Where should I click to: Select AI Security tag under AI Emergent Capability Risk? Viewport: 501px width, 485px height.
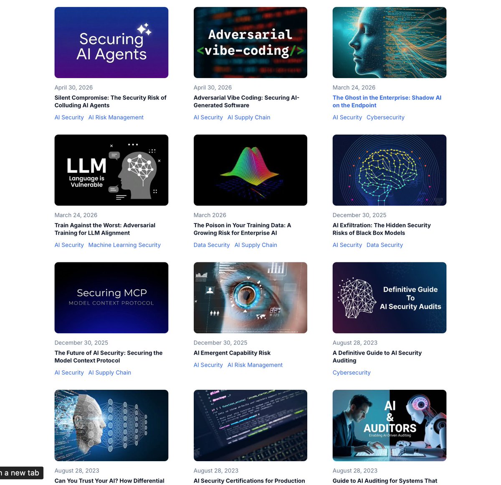click(x=208, y=365)
